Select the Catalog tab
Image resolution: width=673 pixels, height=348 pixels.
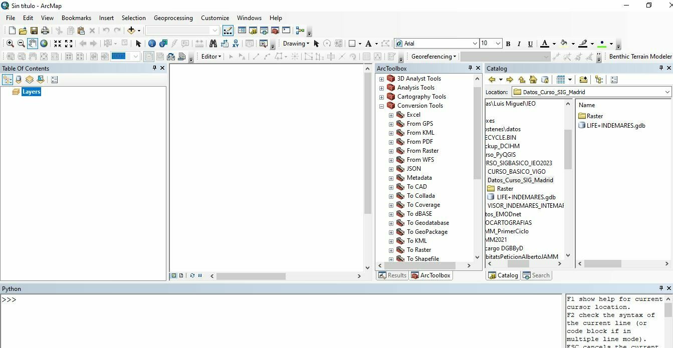tap(503, 275)
